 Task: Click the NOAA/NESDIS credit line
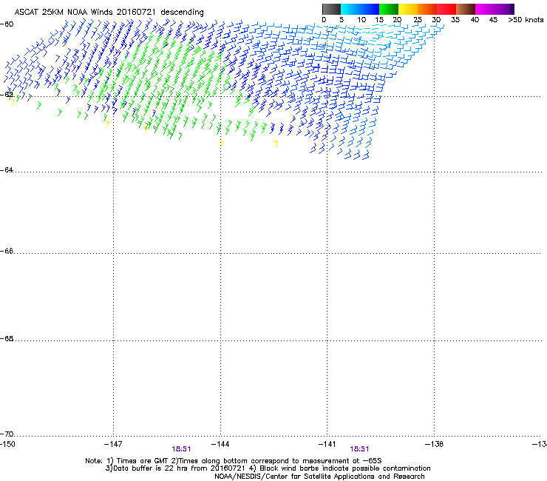tap(319, 477)
